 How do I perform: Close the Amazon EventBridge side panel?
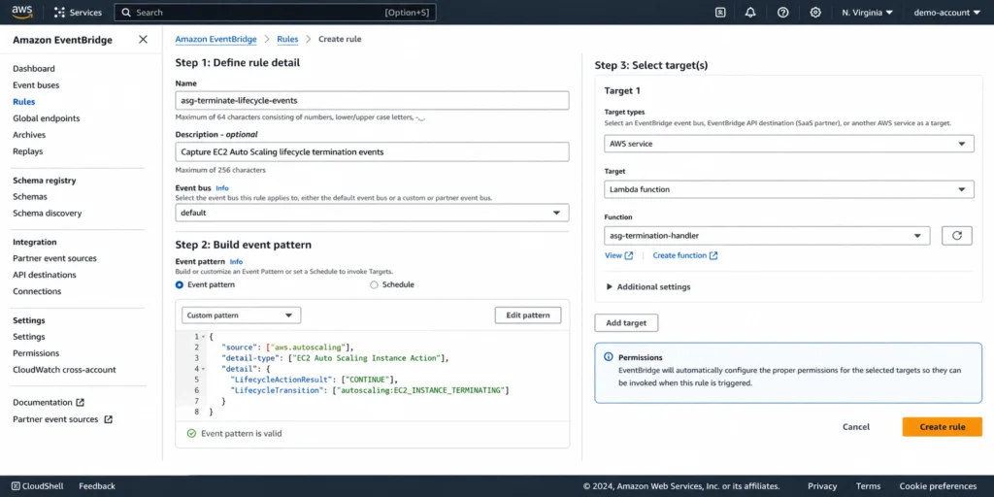pyautogui.click(x=144, y=39)
